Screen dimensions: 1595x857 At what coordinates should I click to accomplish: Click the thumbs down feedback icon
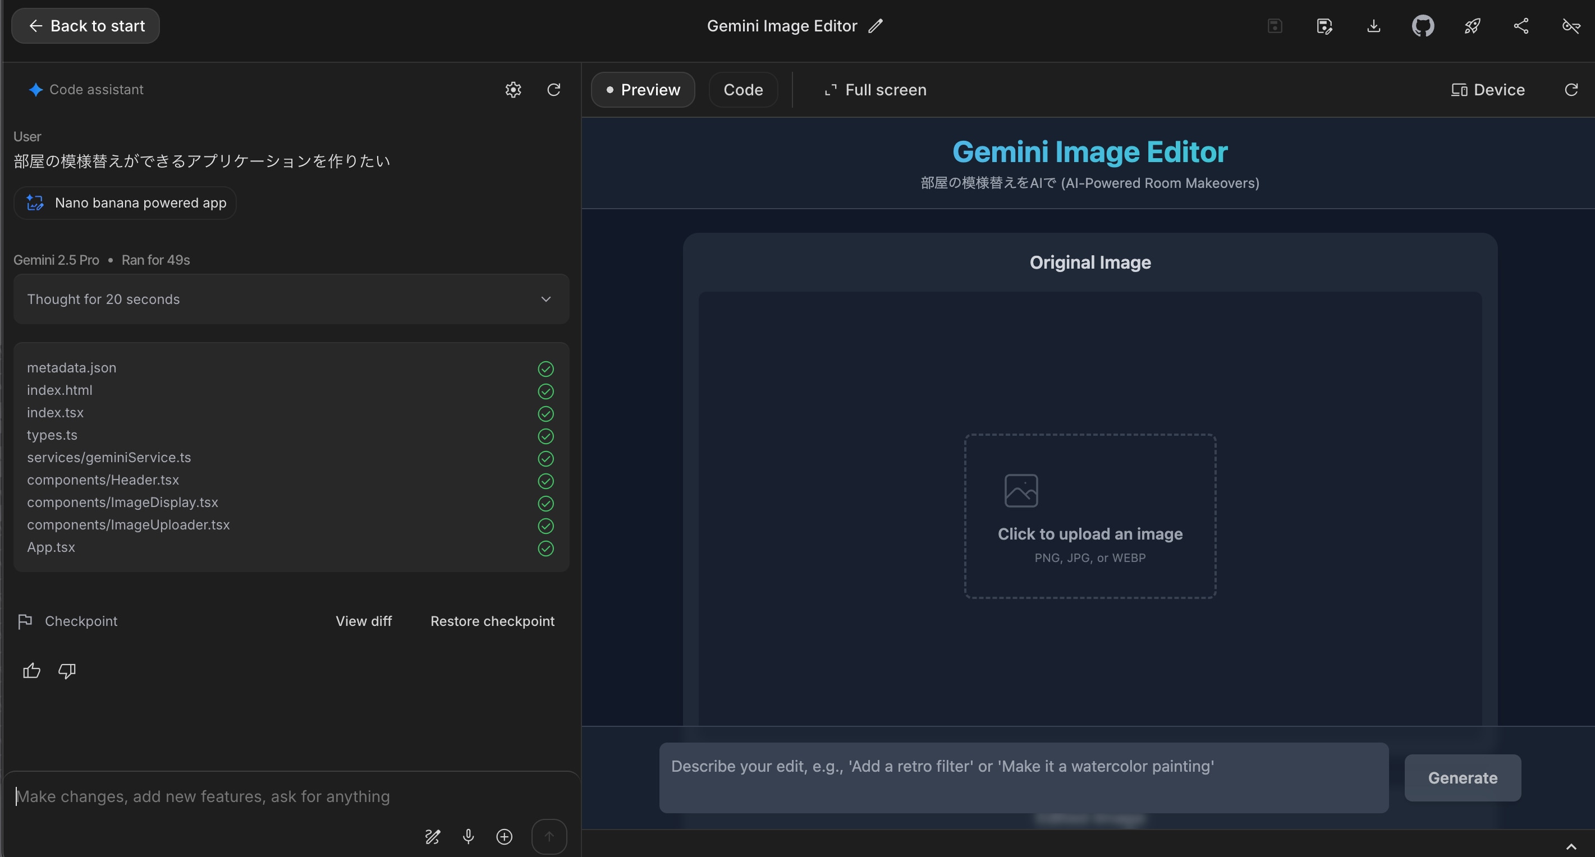tap(67, 671)
